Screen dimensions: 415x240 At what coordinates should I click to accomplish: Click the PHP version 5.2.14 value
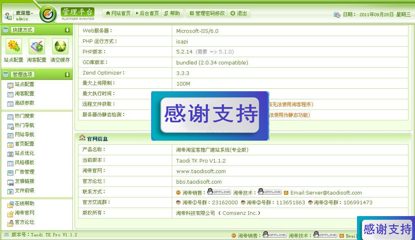point(184,51)
